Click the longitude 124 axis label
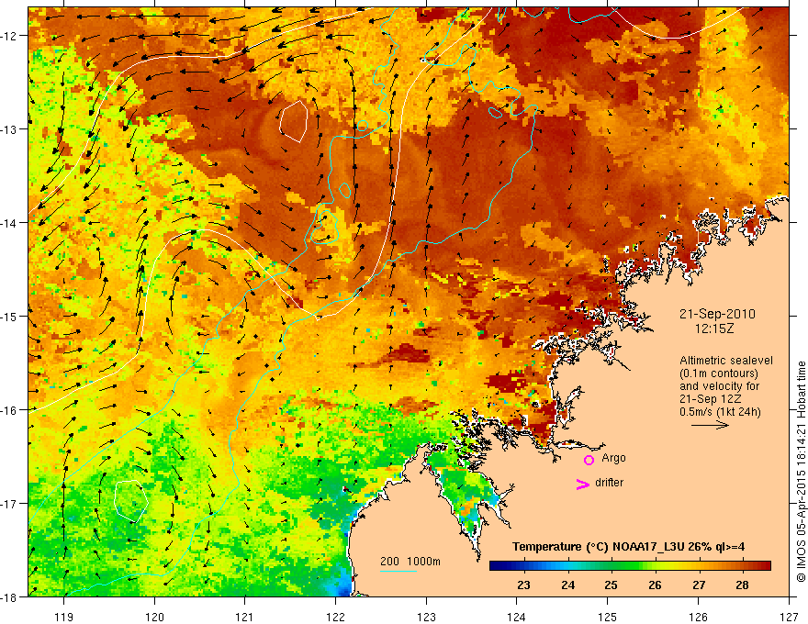This screenshot has width=808, height=624. coord(517,617)
